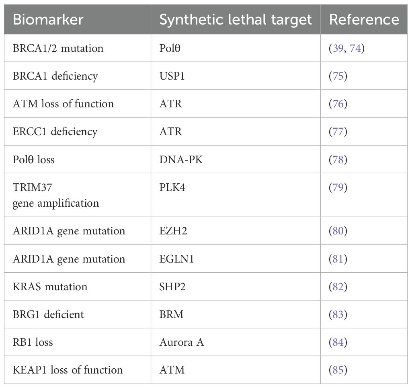Viewport: 412px width, 388px height.
Task: Open reference 82 for SHP2
Action: click(338, 287)
